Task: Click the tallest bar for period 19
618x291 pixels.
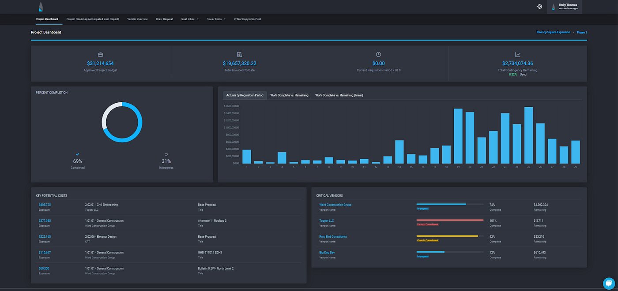Action: pos(458,136)
